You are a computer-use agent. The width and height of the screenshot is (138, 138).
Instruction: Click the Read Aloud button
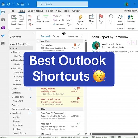tap(120, 20)
